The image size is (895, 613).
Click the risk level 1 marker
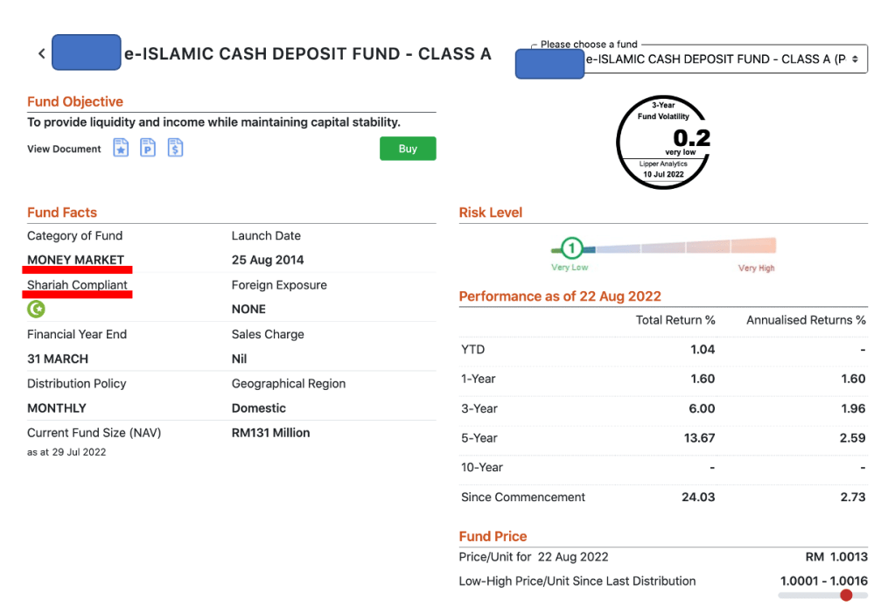click(571, 248)
